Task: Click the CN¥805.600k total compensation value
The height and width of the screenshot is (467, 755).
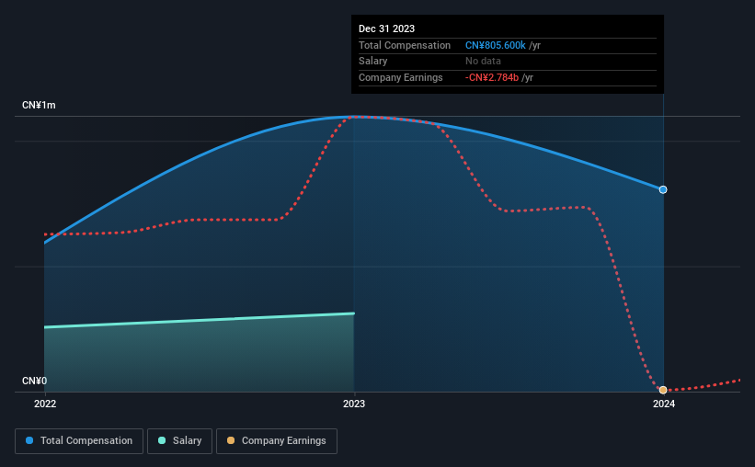Action: [x=496, y=45]
